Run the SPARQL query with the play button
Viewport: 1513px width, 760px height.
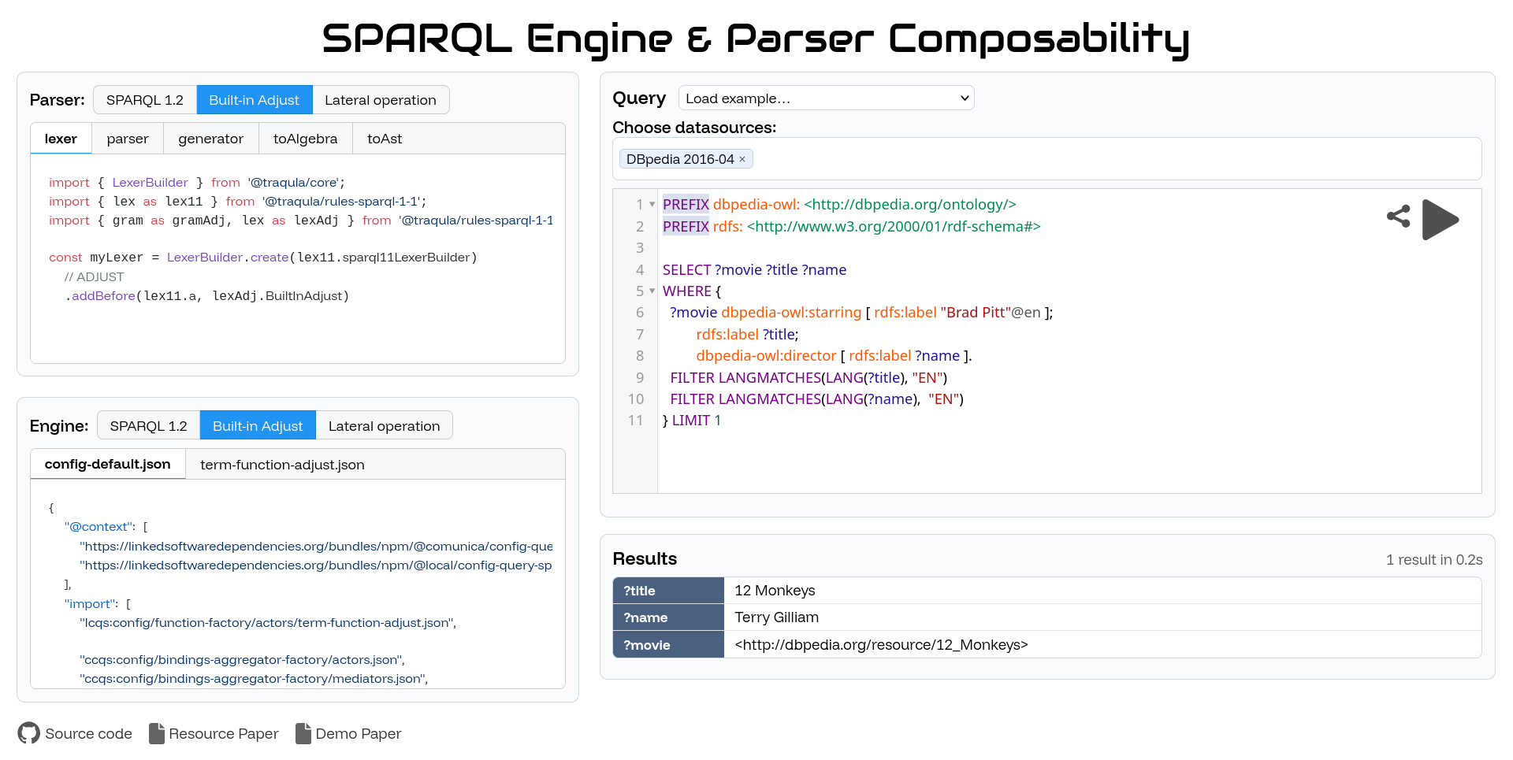click(x=1441, y=221)
